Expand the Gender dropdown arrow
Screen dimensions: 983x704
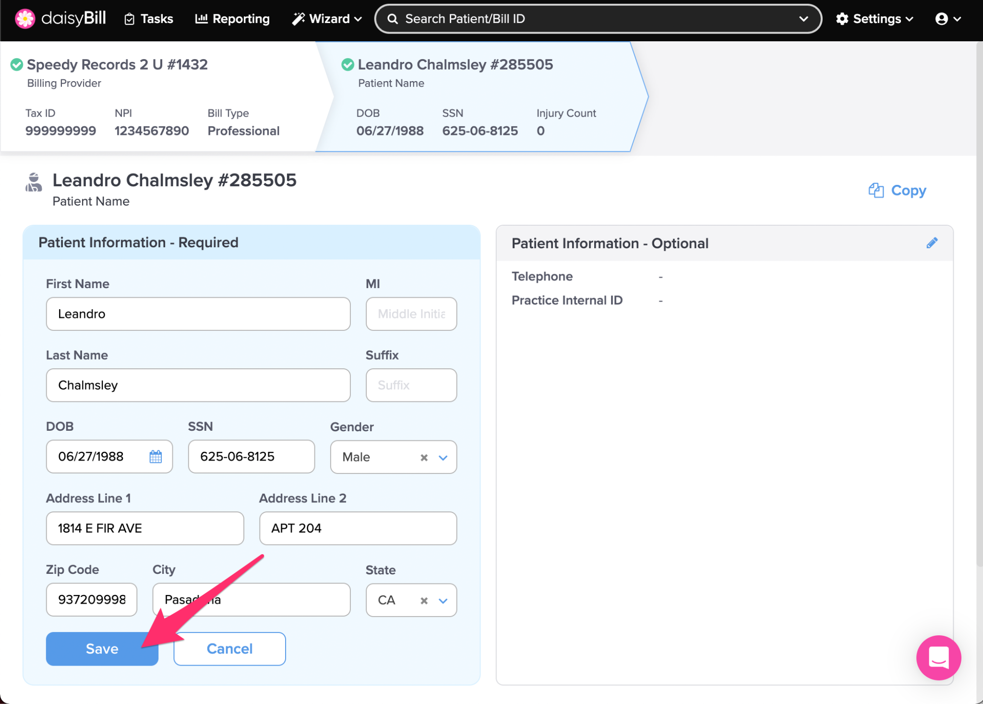click(x=443, y=457)
